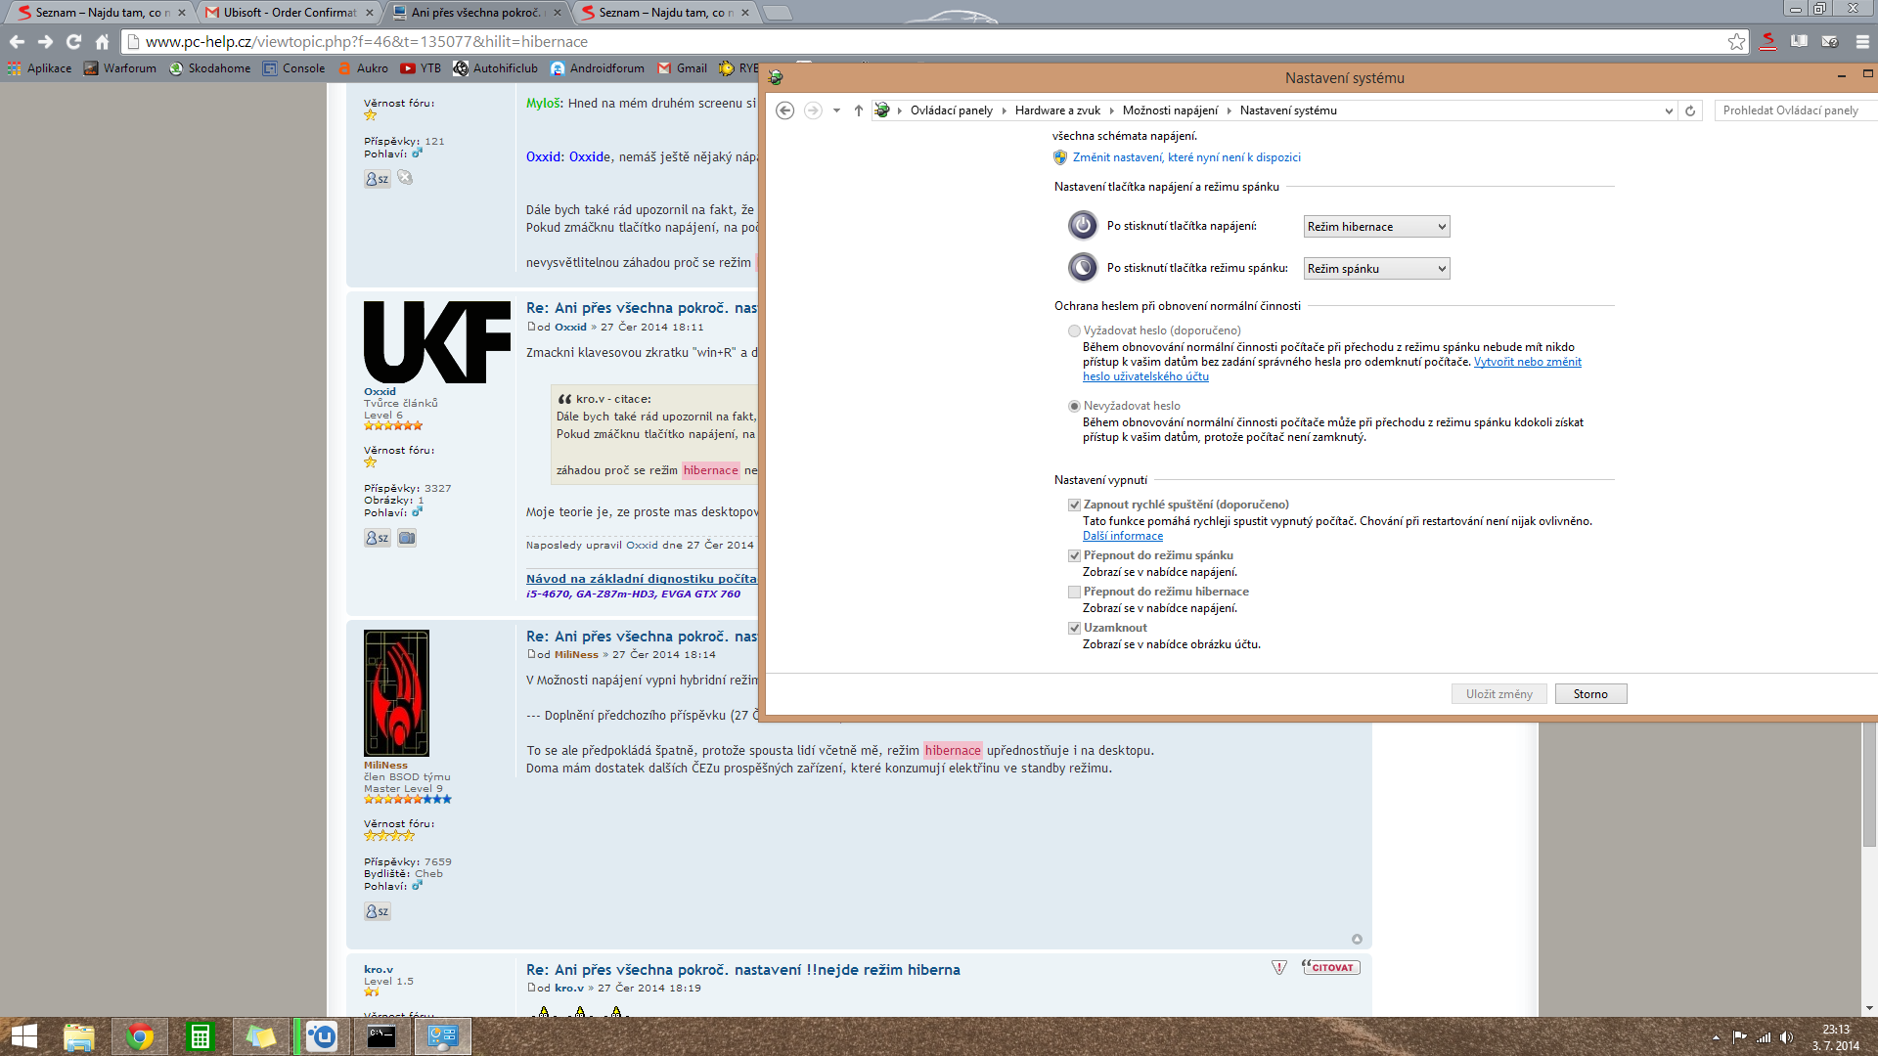Click the Chrome home icon
The height and width of the screenshot is (1056, 1878).
coord(102,41)
